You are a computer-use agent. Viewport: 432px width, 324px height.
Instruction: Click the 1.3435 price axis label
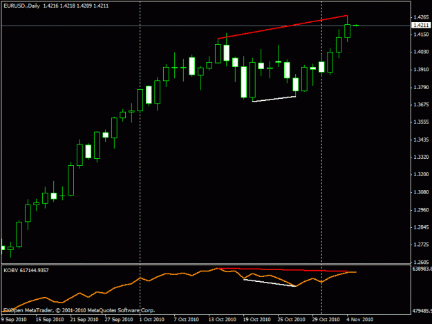pos(421,140)
